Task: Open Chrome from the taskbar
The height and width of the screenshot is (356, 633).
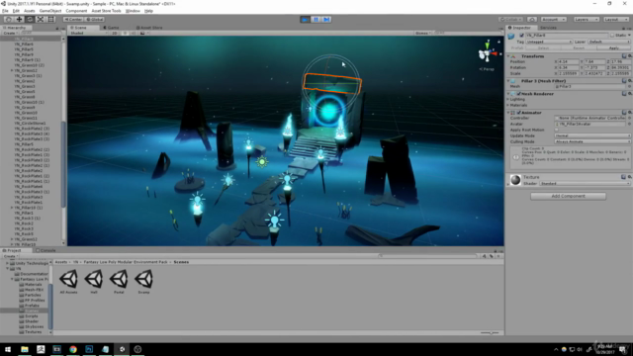Action: click(73, 349)
